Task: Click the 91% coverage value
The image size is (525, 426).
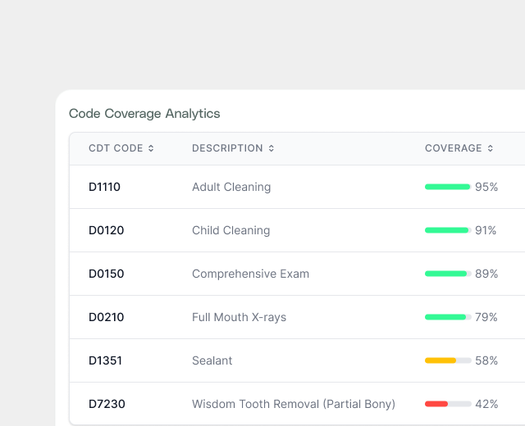Action: pyautogui.click(x=486, y=230)
